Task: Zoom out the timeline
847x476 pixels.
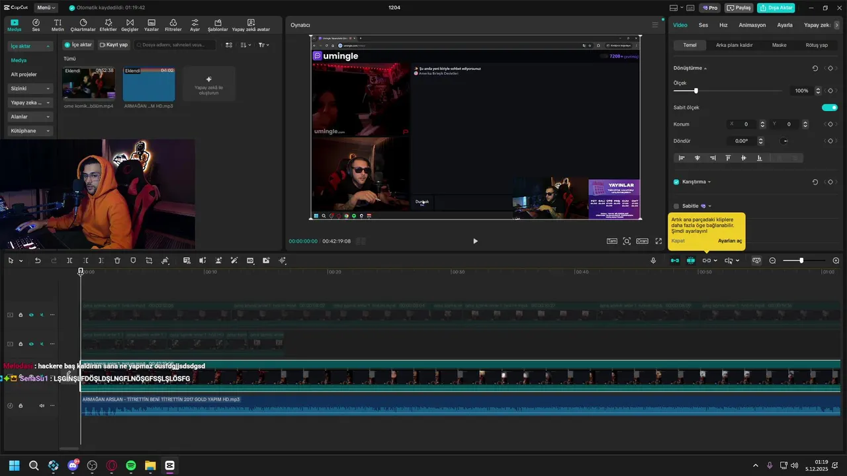Action: pyautogui.click(x=772, y=260)
